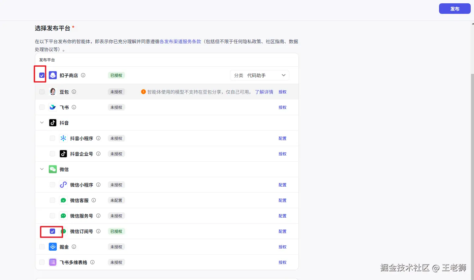
Task: Click 已授权 badge in 扣子商店 row
Action: pyautogui.click(x=116, y=75)
